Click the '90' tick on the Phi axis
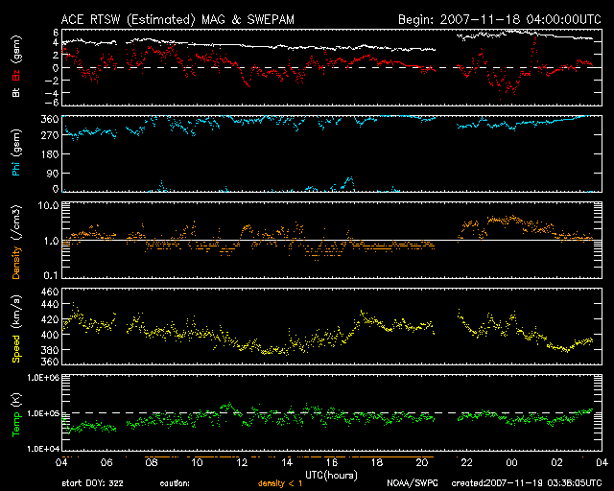614x491 pixels. (x=53, y=173)
